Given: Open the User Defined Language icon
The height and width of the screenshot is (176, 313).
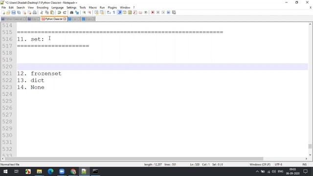Looking at the screenshot, I should click(x=125, y=12).
